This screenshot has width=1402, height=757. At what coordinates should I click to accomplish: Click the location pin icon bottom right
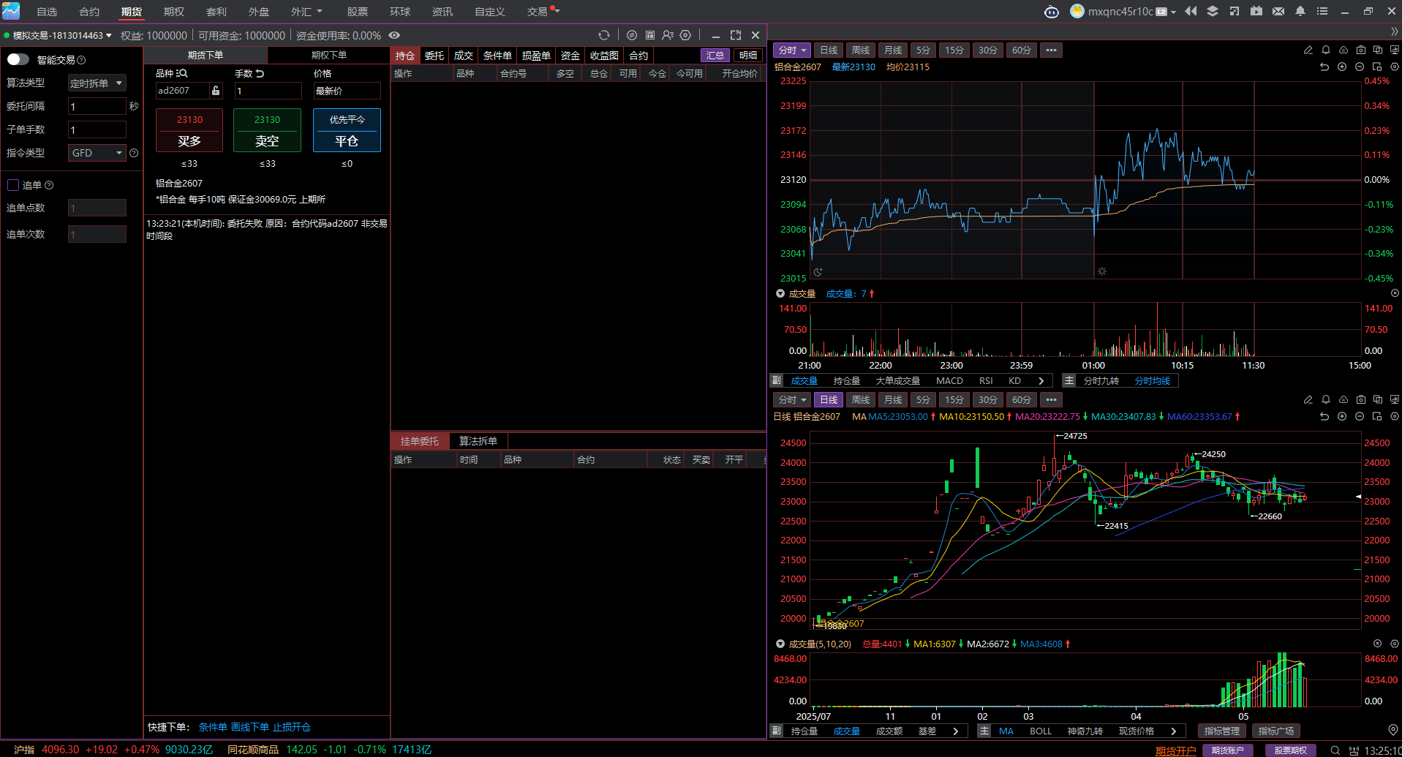tap(1393, 730)
